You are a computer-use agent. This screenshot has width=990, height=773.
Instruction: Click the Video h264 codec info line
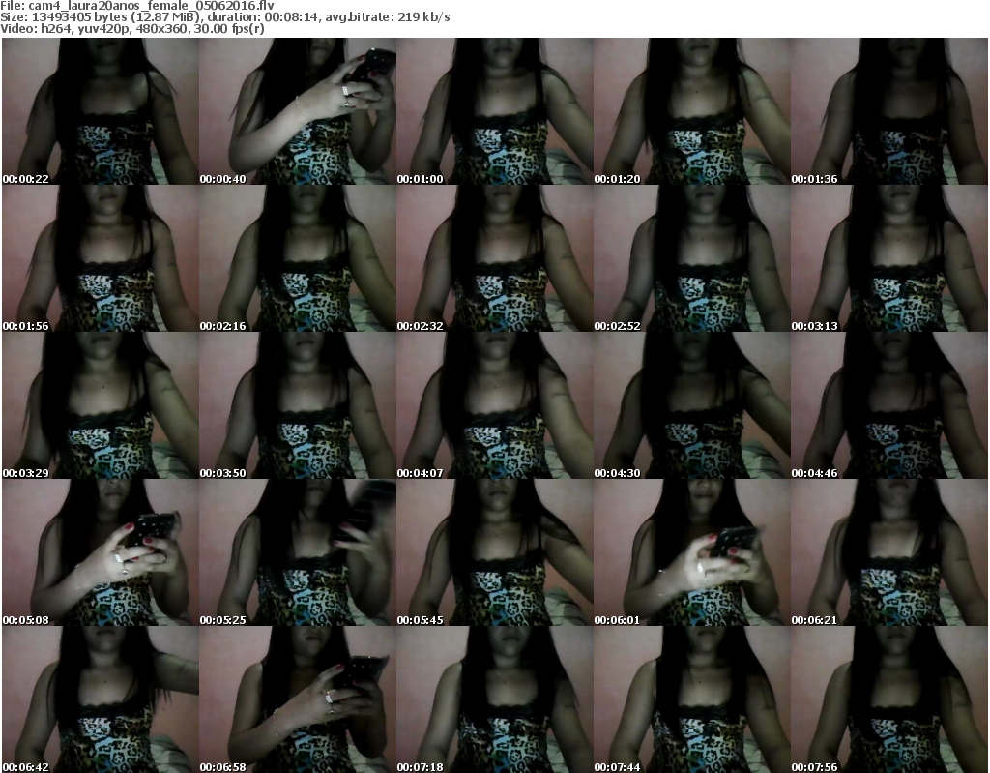131,29
